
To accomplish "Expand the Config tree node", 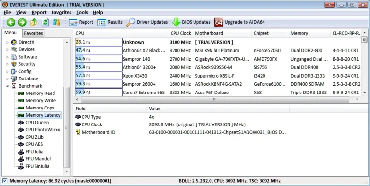I will tap(7, 72).
